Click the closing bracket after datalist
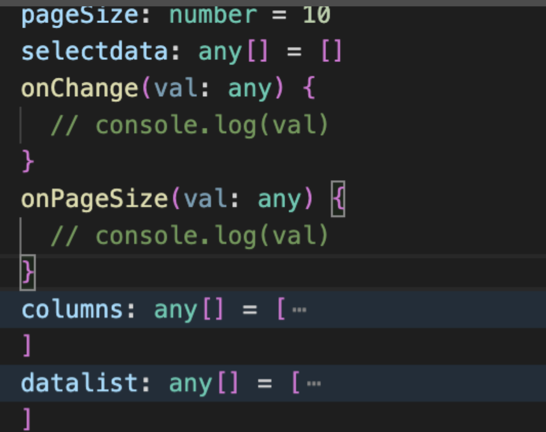Screen dimensions: 546x432 pos(27,419)
